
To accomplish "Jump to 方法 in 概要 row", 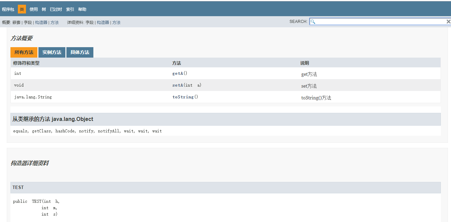I will point(55,22).
